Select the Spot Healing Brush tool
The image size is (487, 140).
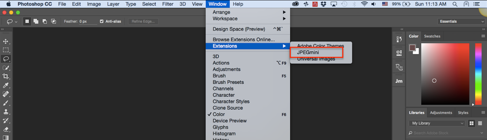pos(6,94)
